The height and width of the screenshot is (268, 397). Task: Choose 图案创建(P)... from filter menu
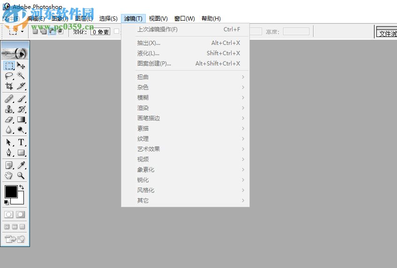click(185, 64)
